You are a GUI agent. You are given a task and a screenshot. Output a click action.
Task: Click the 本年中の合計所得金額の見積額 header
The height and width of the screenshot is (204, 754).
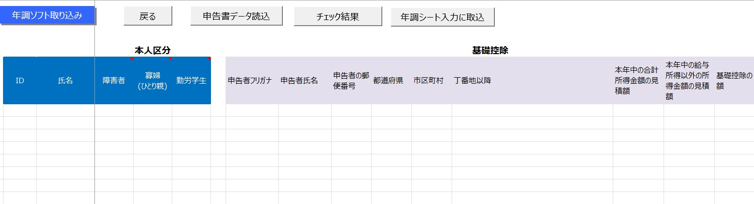pyautogui.click(x=637, y=80)
